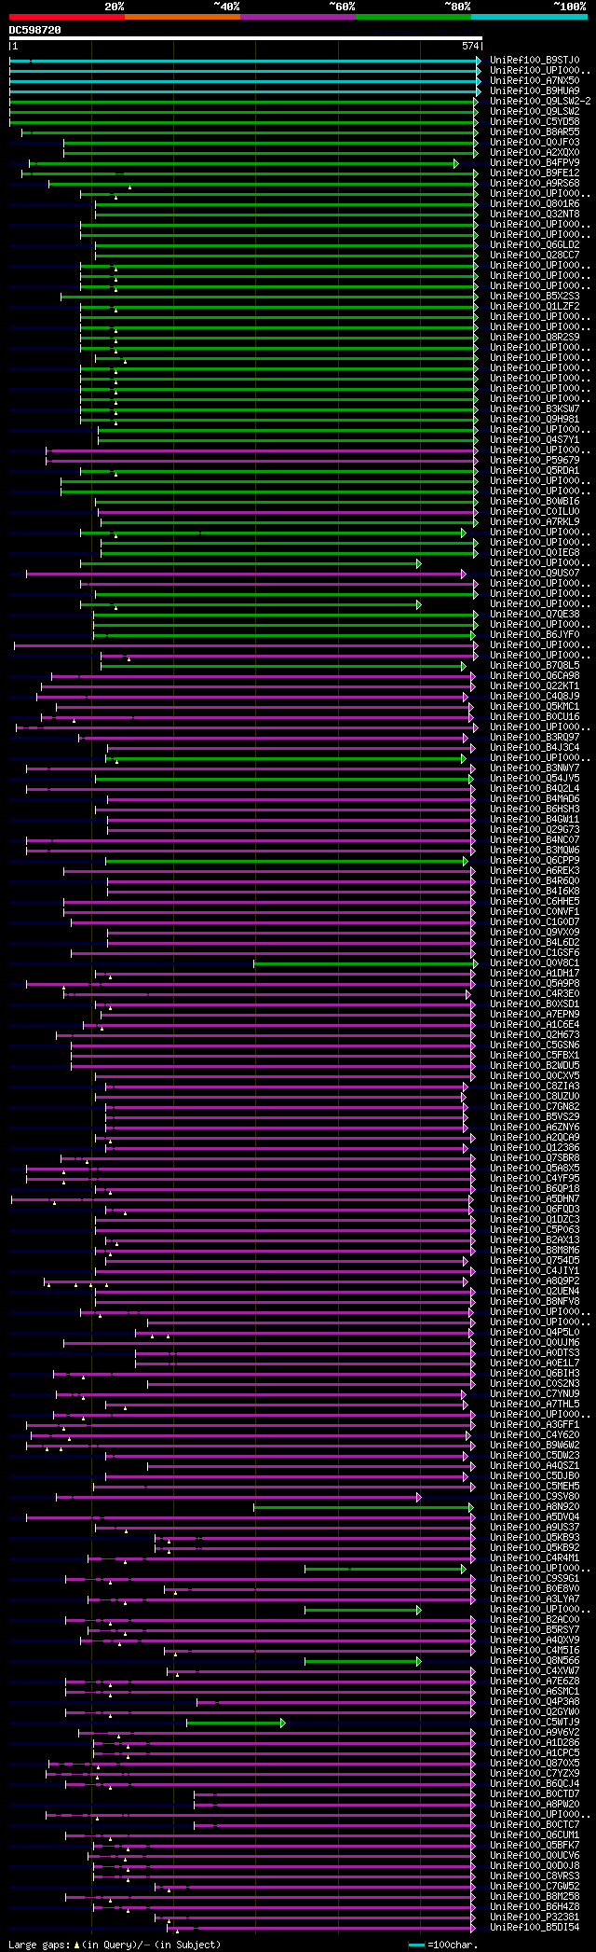Click the green alignment bar for Q6CPP9

point(285,861)
